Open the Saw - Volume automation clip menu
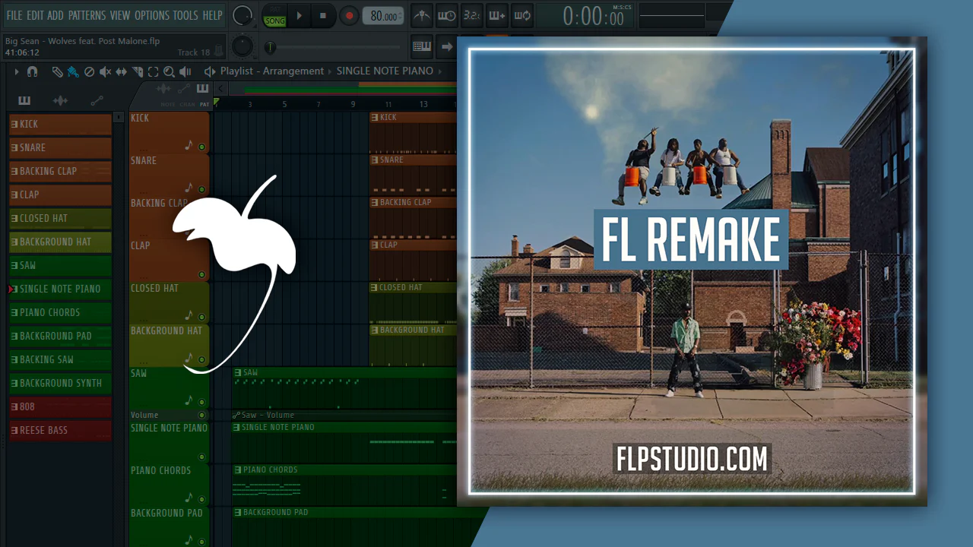 (x=236, y=416)
